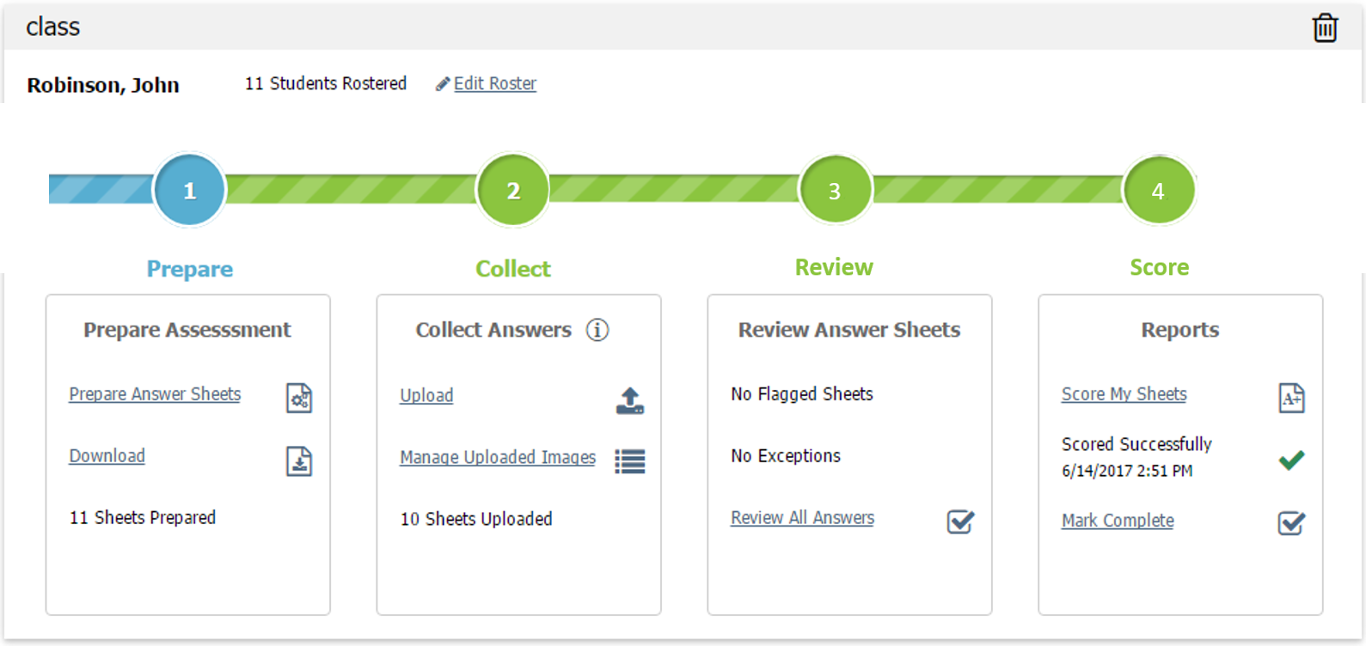The width and height of the screenshot is (1366, 646).
Task: Click step 4 Score circle
Action: pos(1159,190)
